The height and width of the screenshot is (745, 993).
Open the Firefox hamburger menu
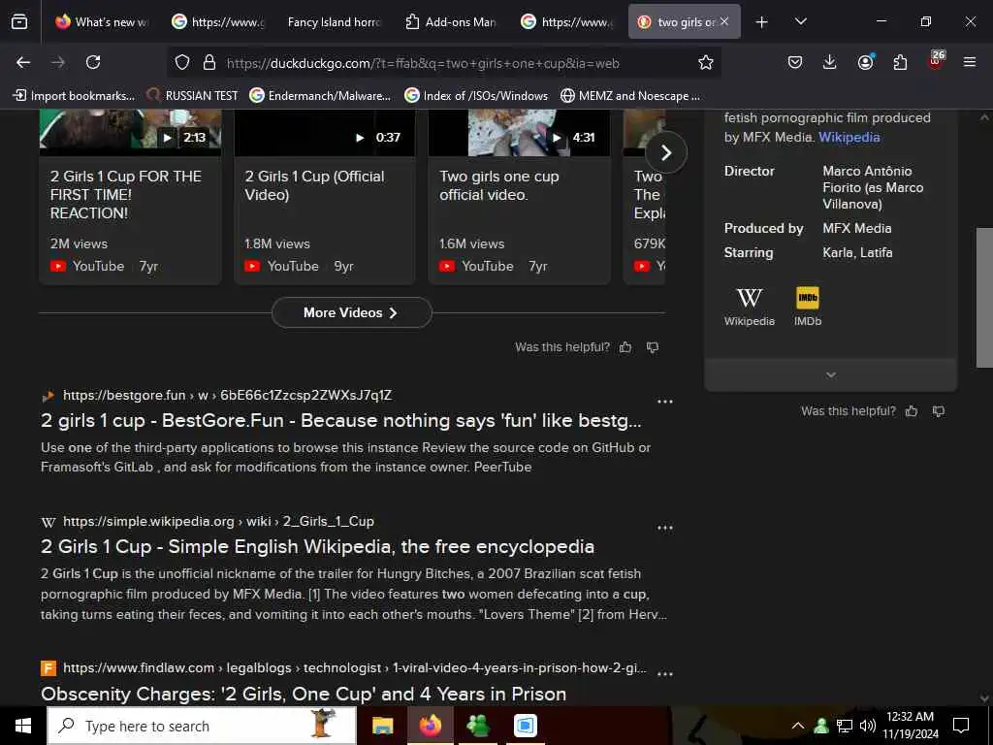tap(970, 62)
